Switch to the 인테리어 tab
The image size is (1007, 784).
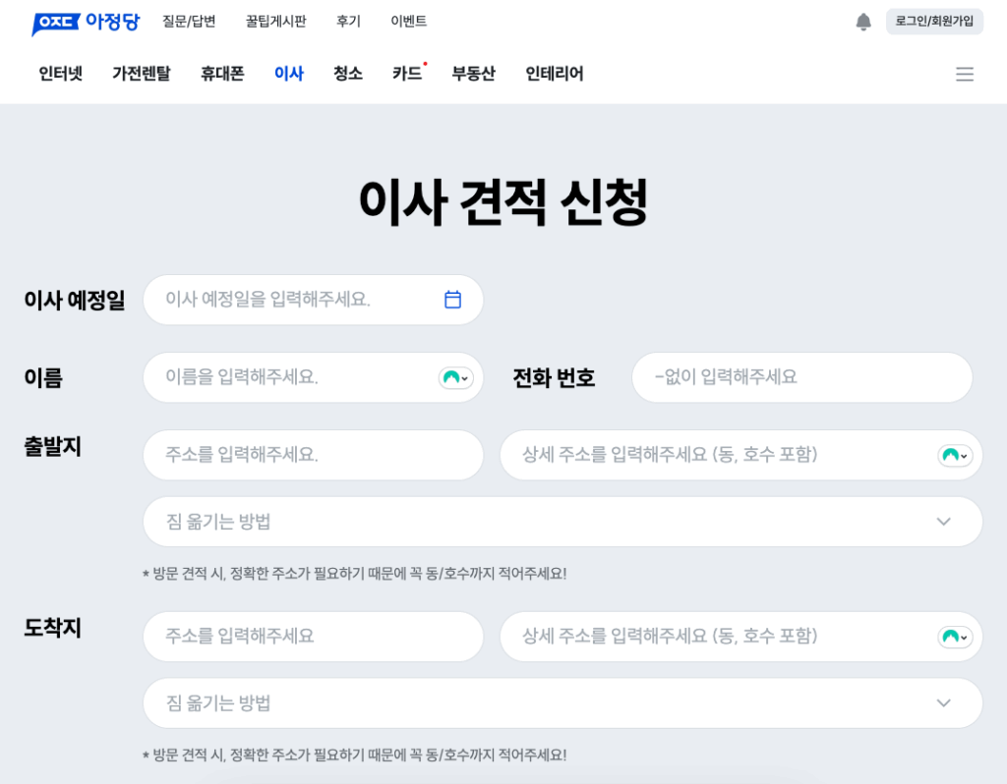coord(555,74)
